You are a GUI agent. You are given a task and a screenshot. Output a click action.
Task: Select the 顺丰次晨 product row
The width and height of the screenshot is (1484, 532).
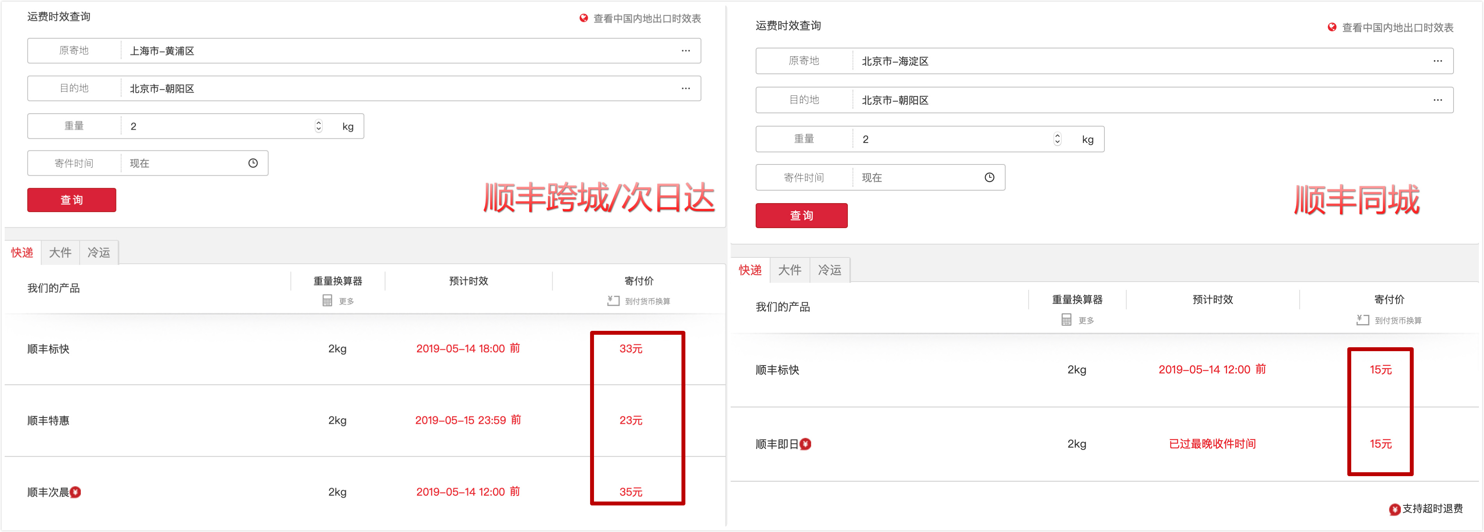365,492
